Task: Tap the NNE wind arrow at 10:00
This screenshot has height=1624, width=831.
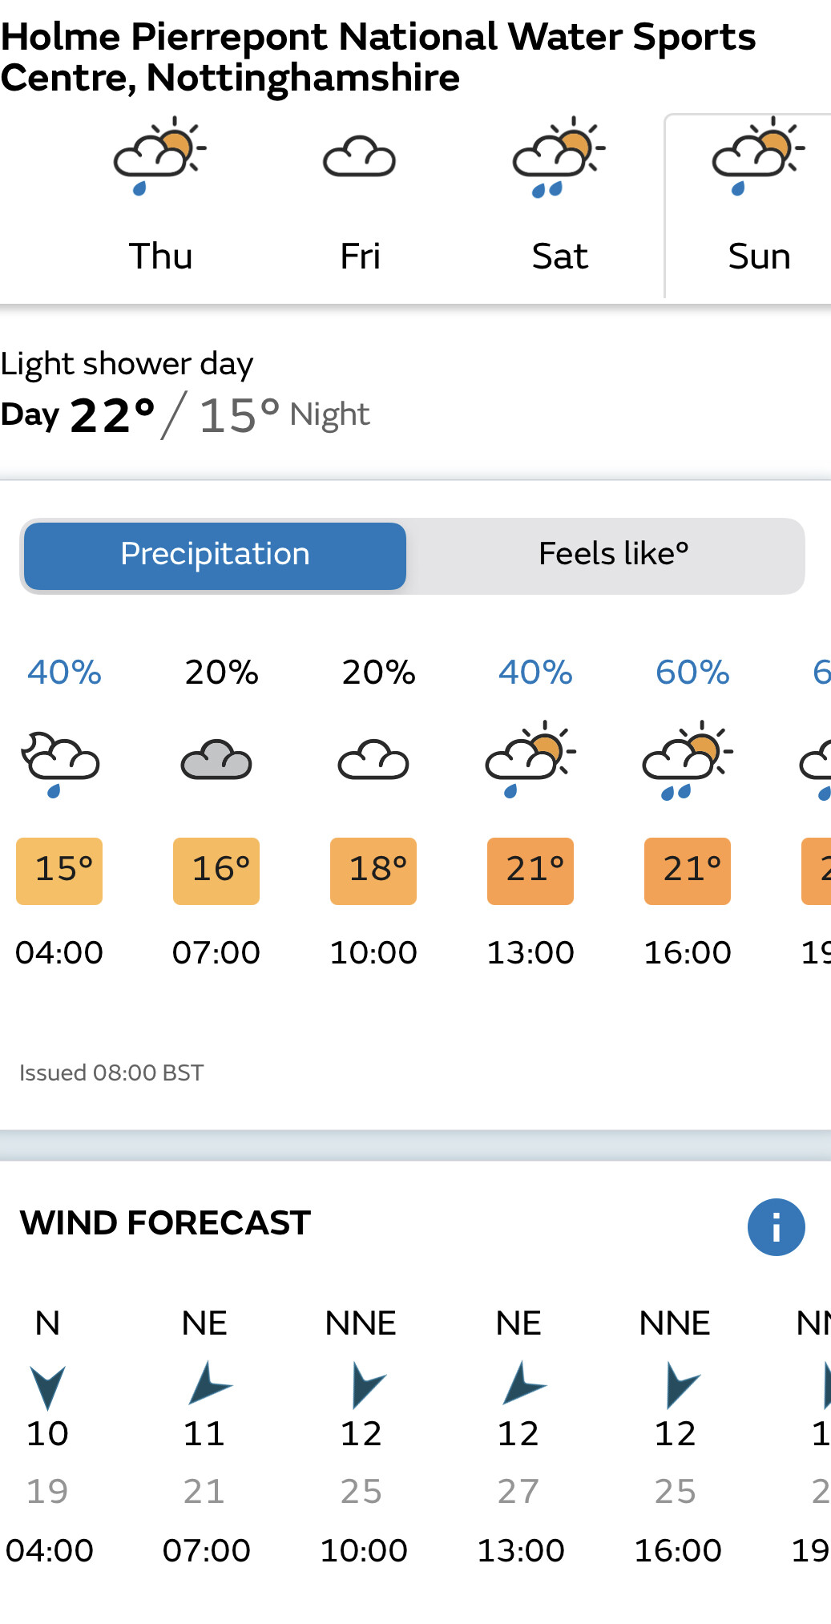Action: click(x=367, y=1385)
